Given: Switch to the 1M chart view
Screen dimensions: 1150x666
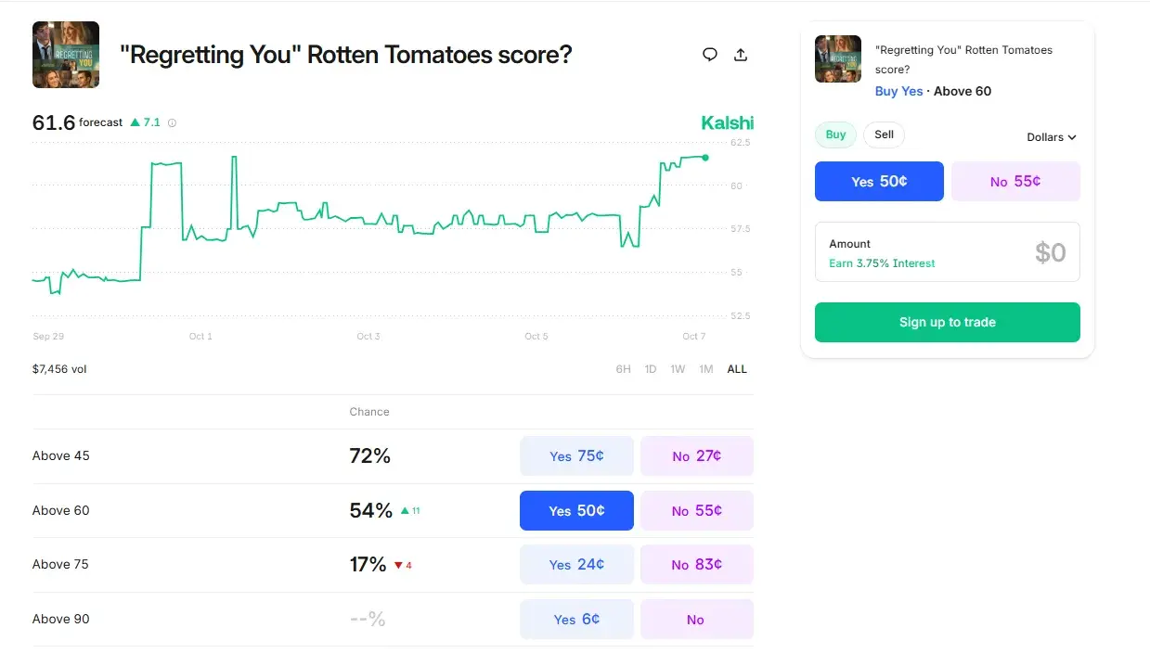Looking at the screenshot, I should point(705,368).
